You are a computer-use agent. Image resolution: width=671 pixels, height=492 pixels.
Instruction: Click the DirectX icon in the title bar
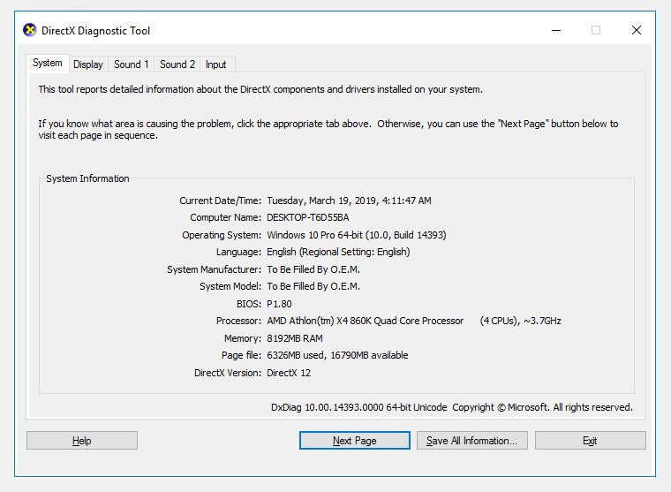[x=30, y=30]
